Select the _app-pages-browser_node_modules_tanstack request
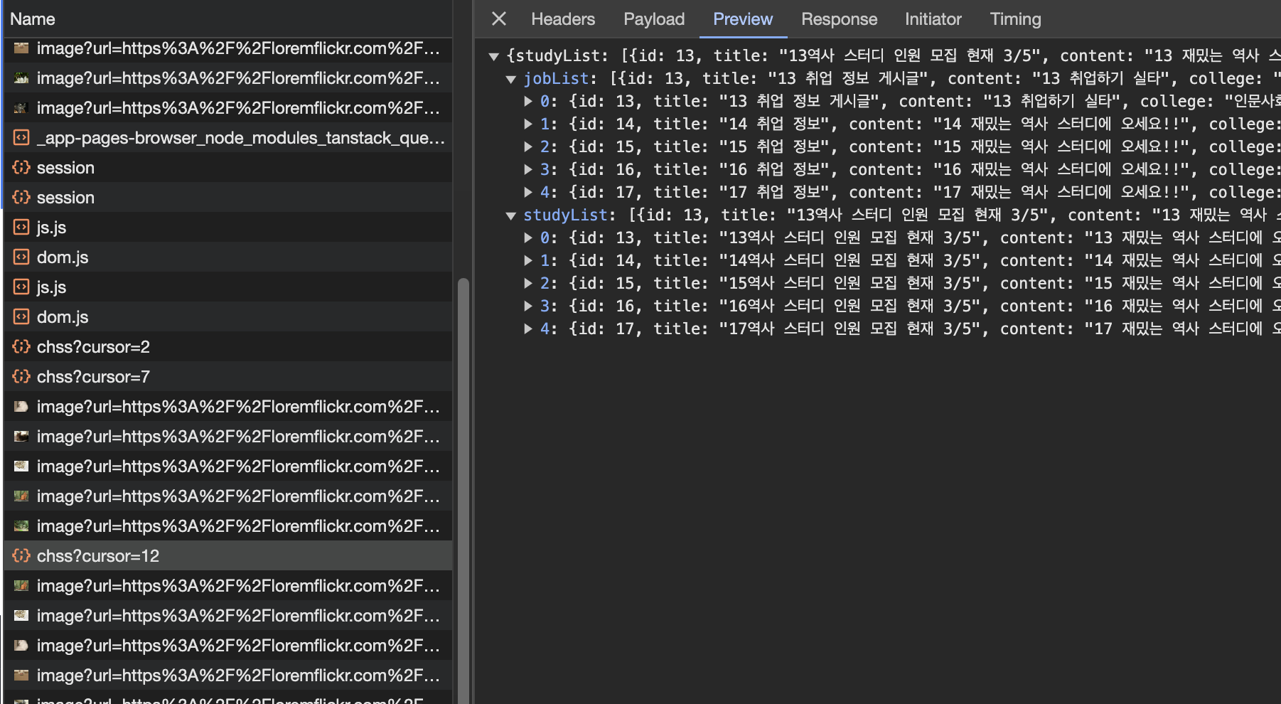 pyautogui.click(x=228, y=138)
